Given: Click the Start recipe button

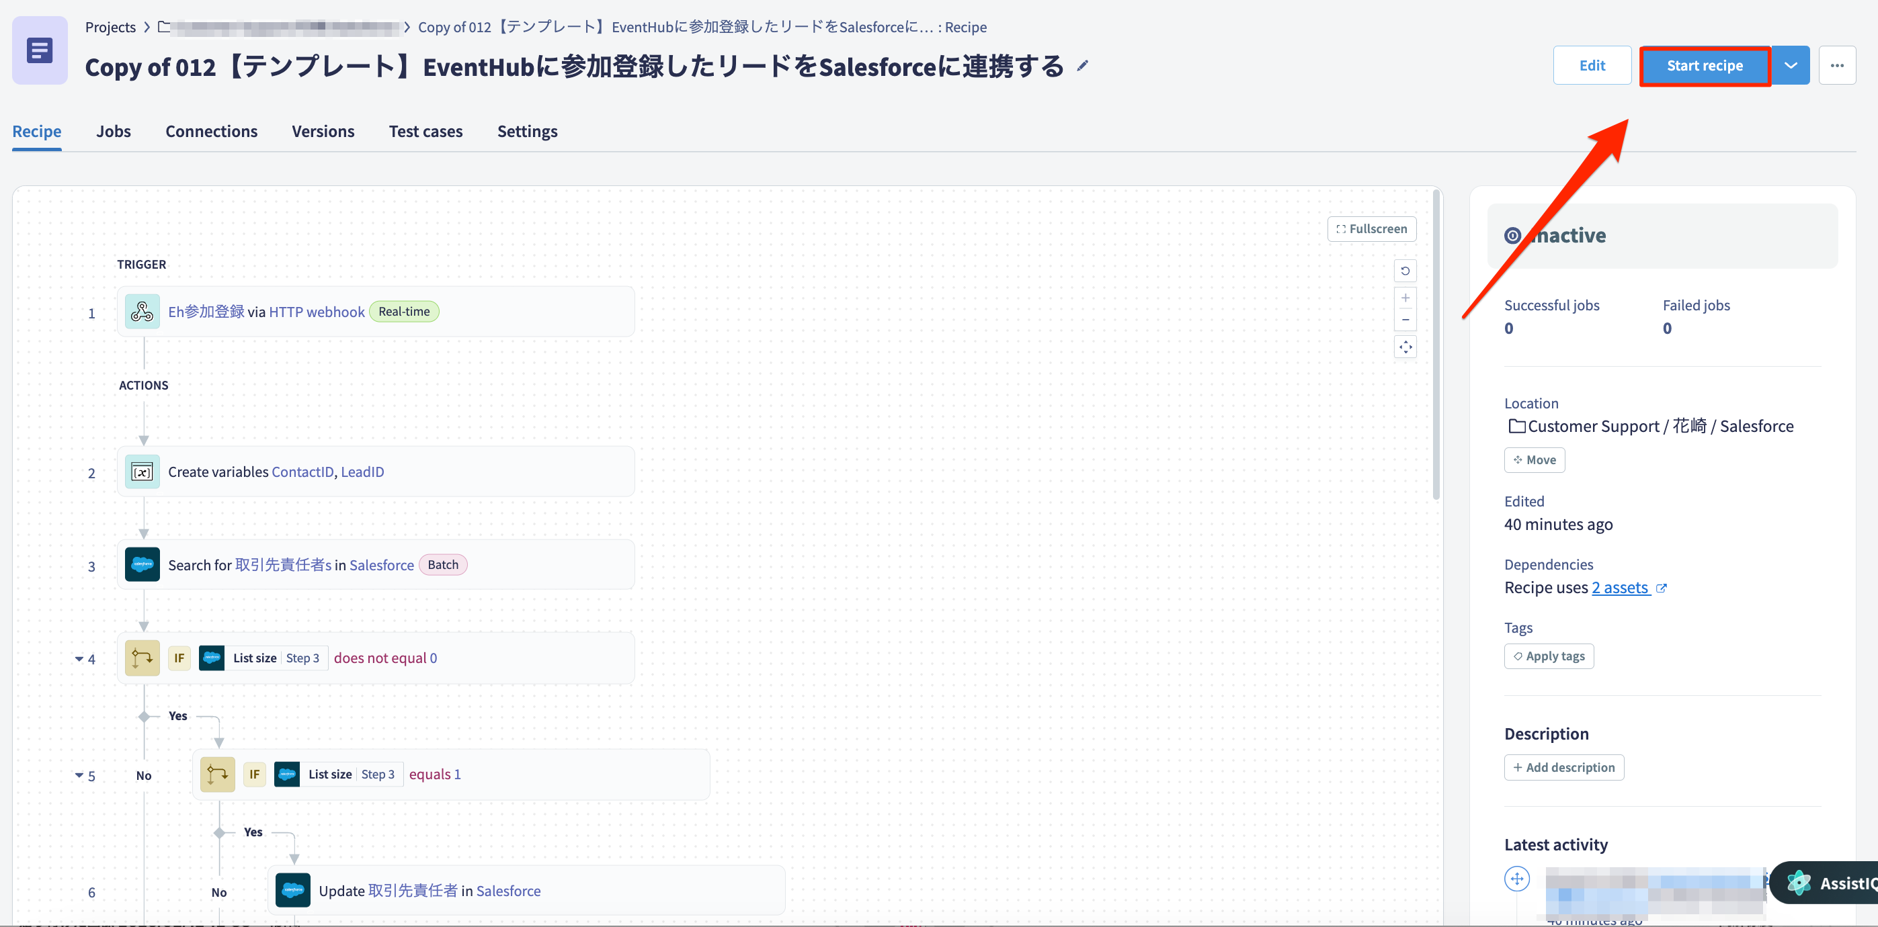Looking at the screenshot, I should pos(1705,66).
